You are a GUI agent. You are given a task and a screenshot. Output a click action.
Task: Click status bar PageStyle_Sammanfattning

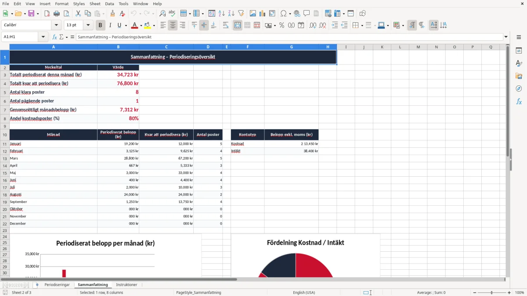tap(199, 292)
